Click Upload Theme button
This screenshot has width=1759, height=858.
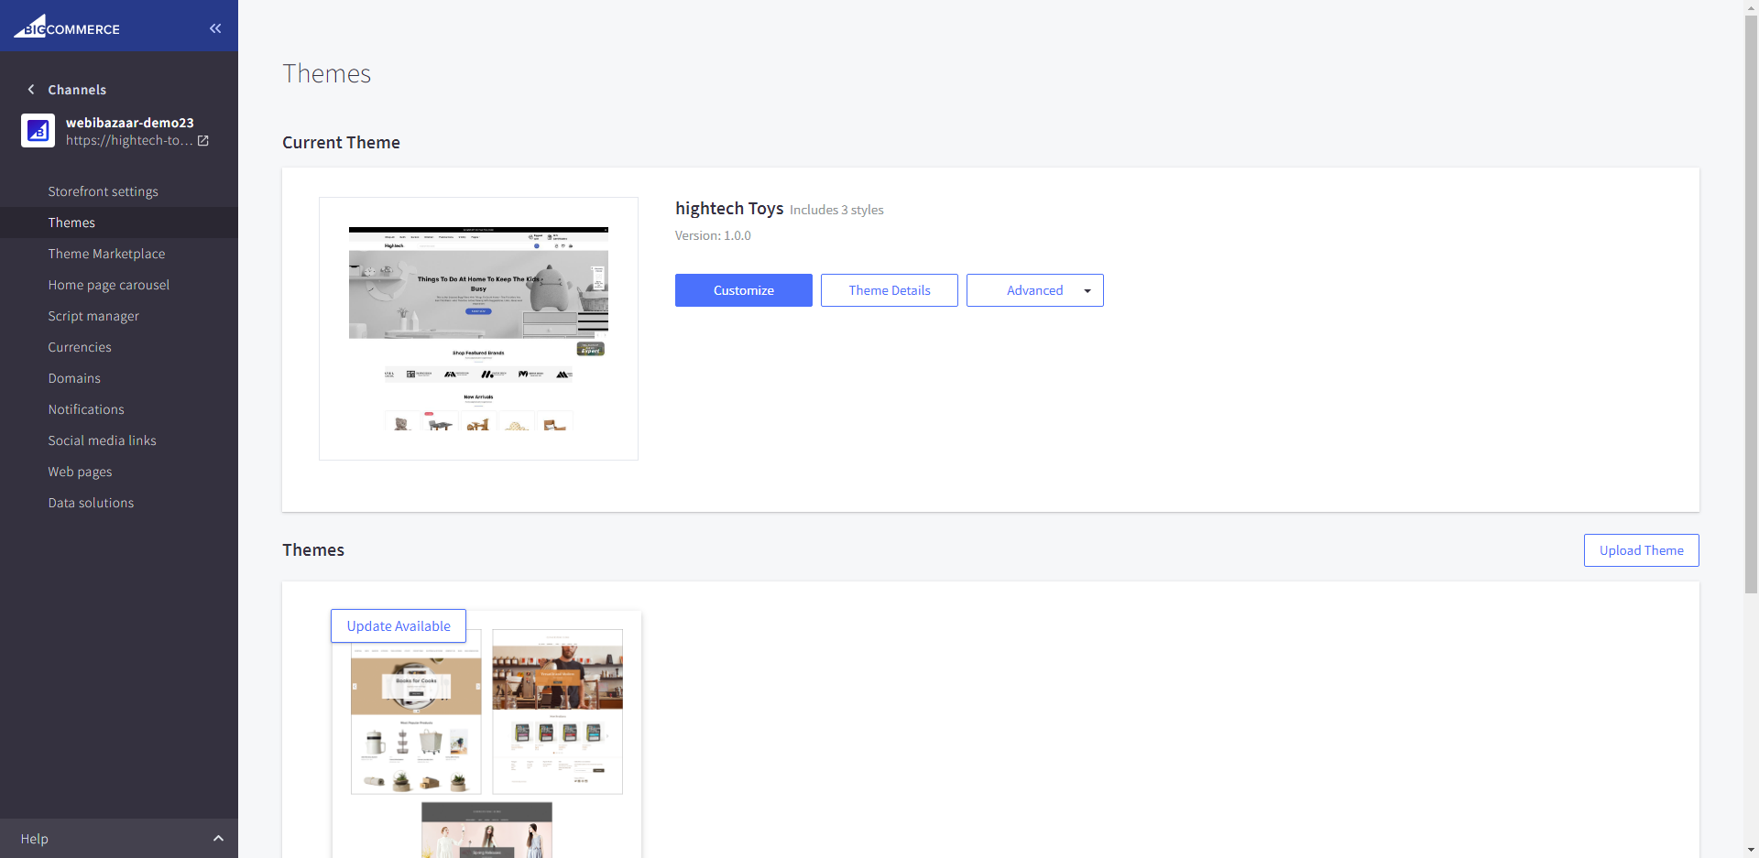click(1641, 550)
